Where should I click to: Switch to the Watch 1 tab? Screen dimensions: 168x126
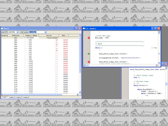pyautogui.click(x=5, y=97)
